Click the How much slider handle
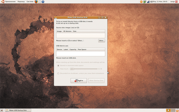 click(72, 69)
